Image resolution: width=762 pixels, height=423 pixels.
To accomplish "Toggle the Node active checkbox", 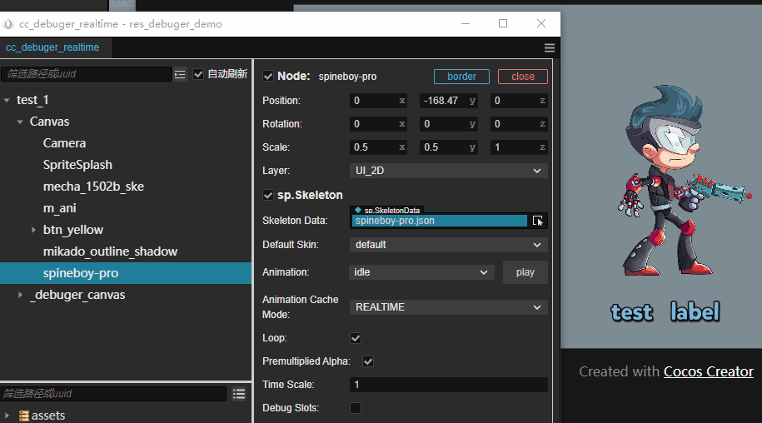I will [x=268, y=77].
